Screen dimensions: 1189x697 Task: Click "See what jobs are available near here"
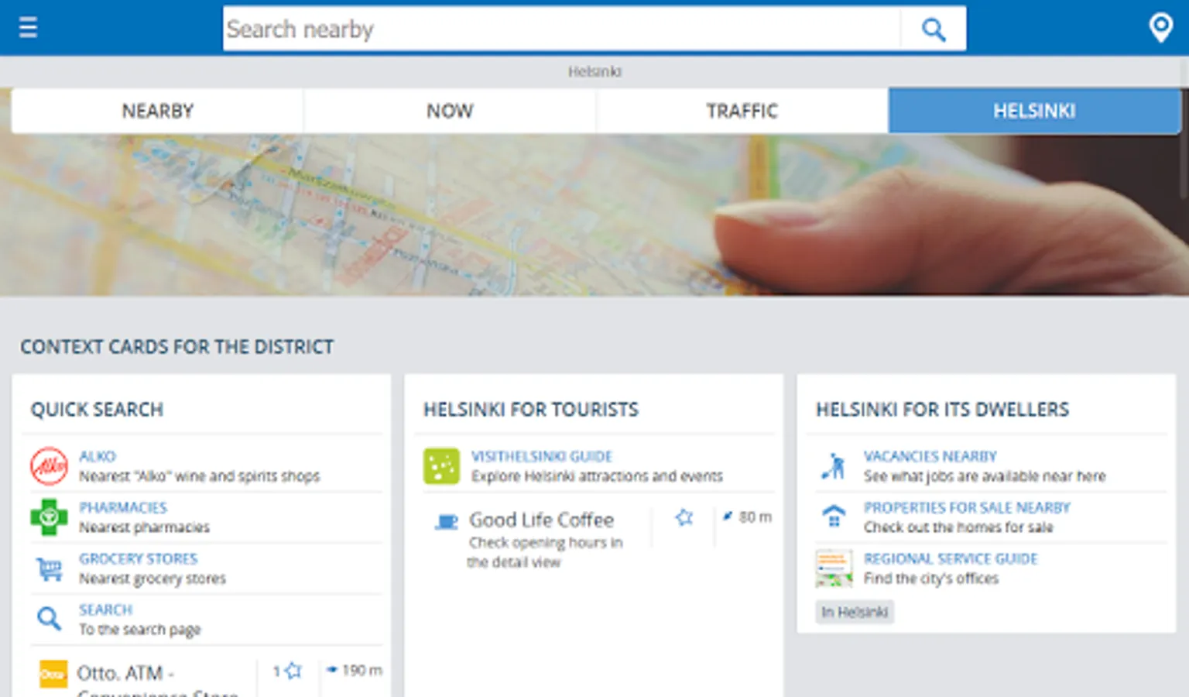pyautogui.click(x=985, y=476)
